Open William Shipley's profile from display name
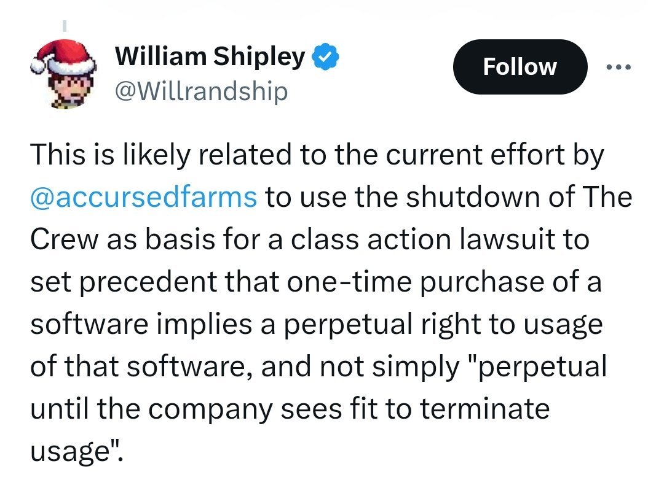This screenshot has height=496, width=664. pos(210,56)
